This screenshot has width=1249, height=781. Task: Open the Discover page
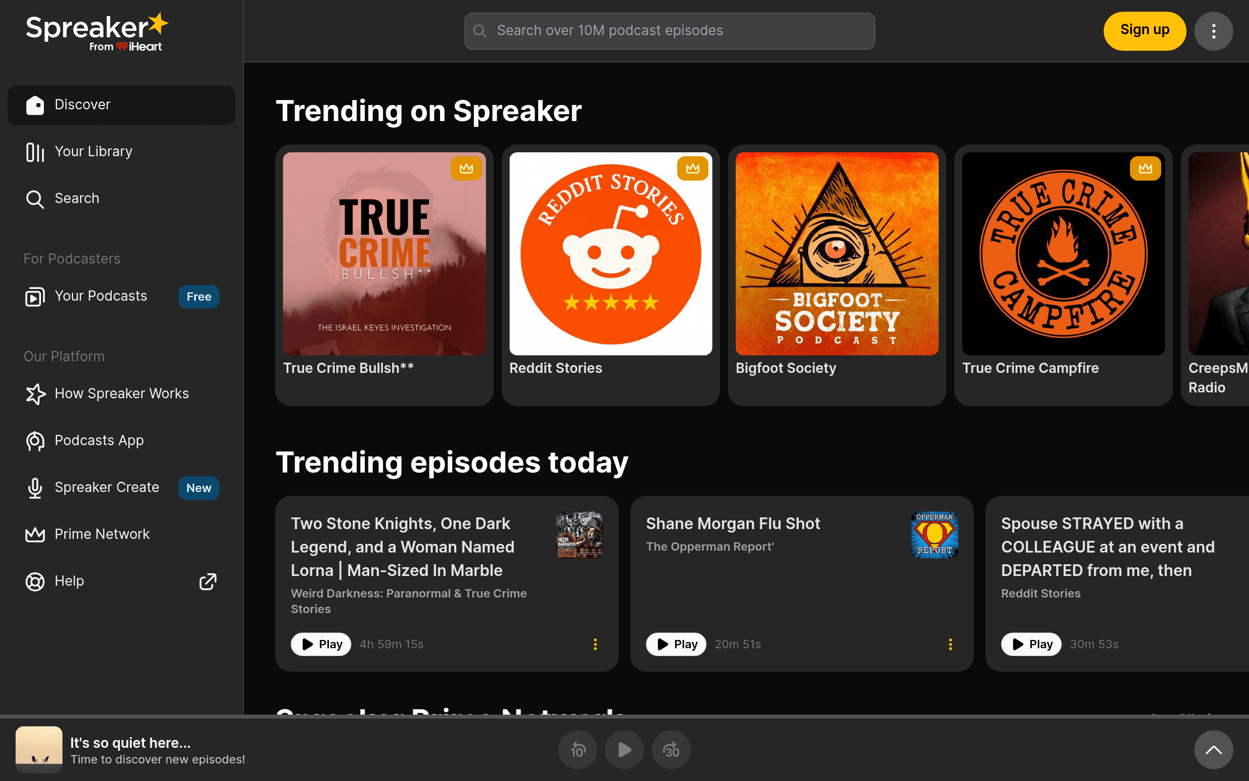pyautogui.click(x=121, y=105)
